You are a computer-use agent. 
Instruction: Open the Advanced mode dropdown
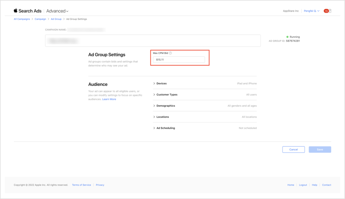coord(57,11)
